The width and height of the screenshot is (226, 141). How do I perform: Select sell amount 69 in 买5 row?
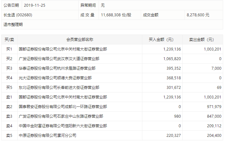point(219,88)
